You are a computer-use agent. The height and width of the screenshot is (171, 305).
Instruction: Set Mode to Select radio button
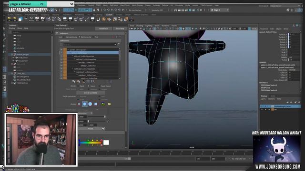point(89,86)
